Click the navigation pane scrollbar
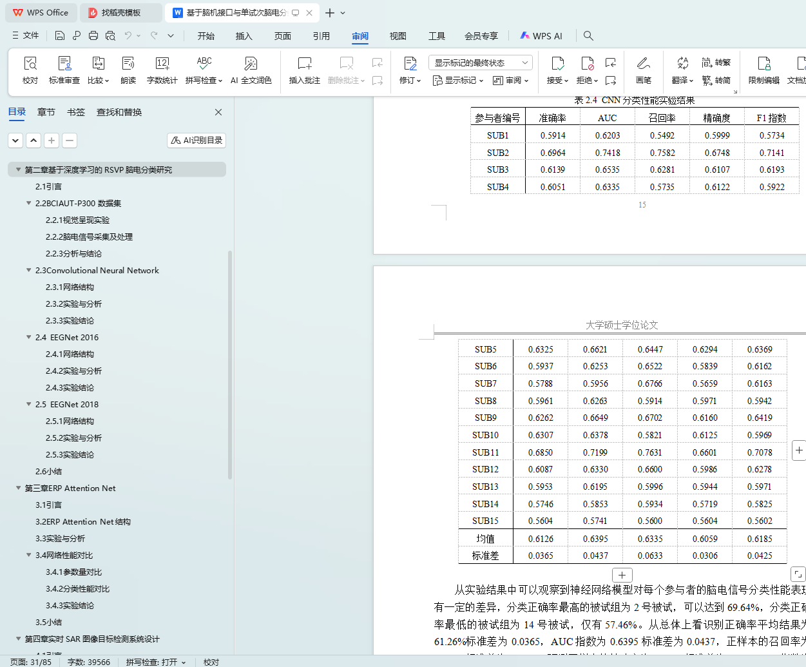806x667 pixels. (x=231, y=364)
